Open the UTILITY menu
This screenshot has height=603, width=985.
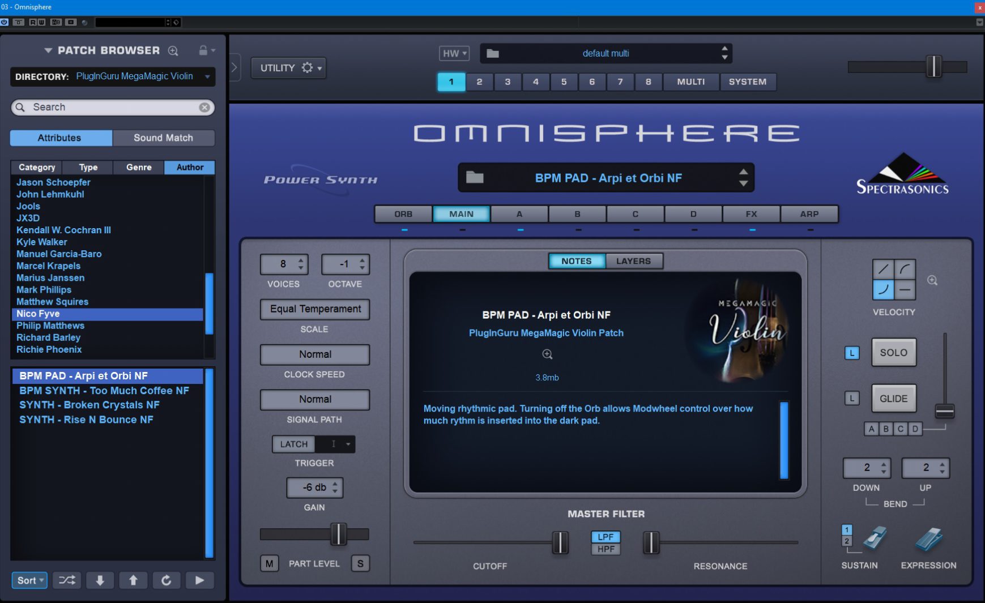[x=288, y=68]
